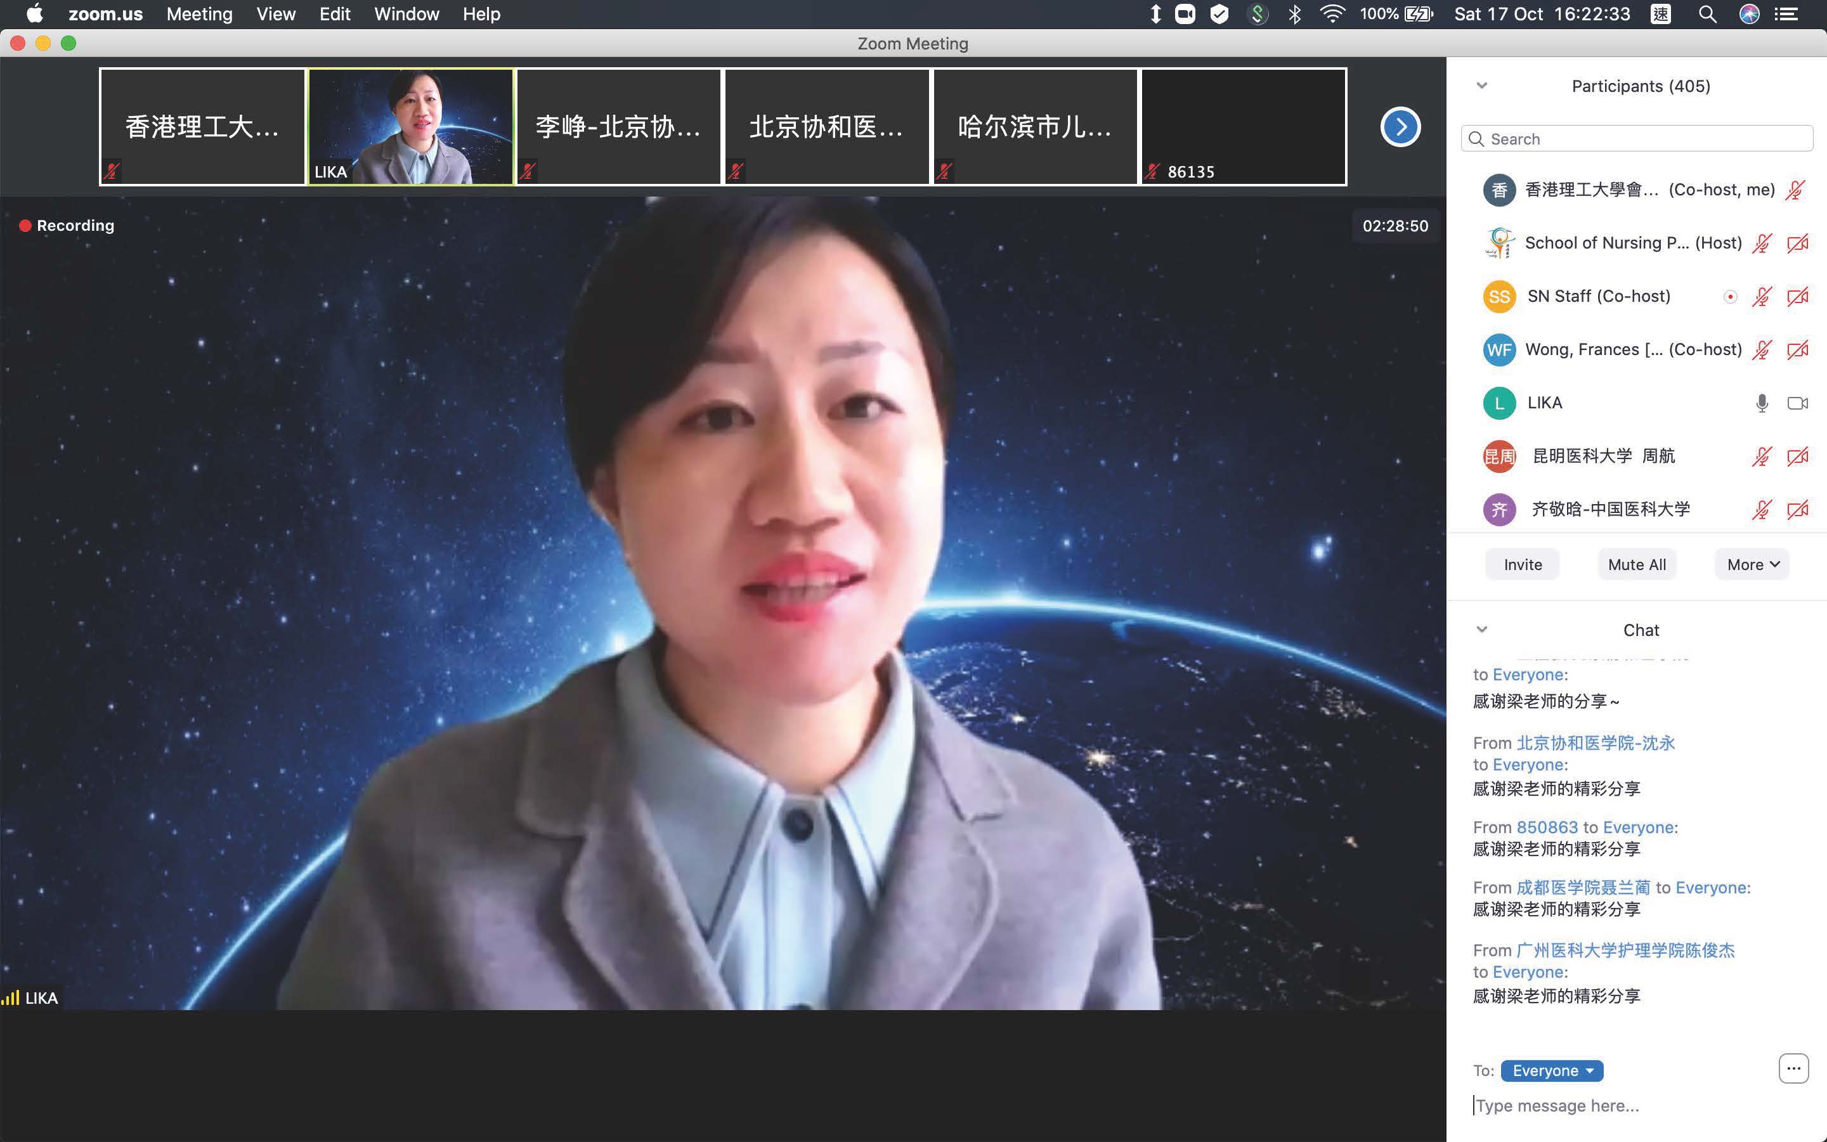Toggle mute for 昆明医科大学 周航
The image size is (1827, 1142).
1761,456
